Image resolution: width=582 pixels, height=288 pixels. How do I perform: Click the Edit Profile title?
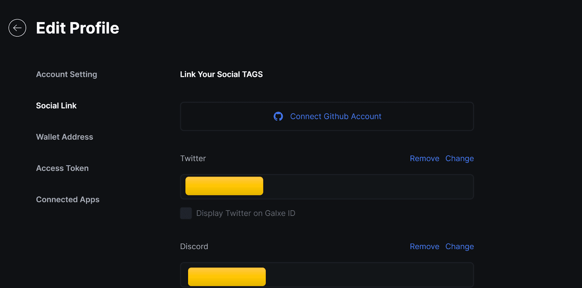(x=77, y=28)
